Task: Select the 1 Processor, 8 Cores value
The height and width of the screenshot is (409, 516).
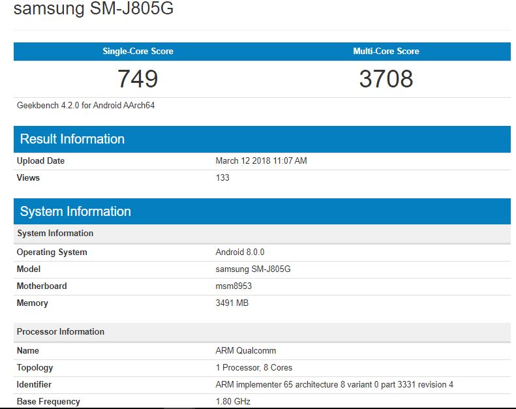Action: 254,367
